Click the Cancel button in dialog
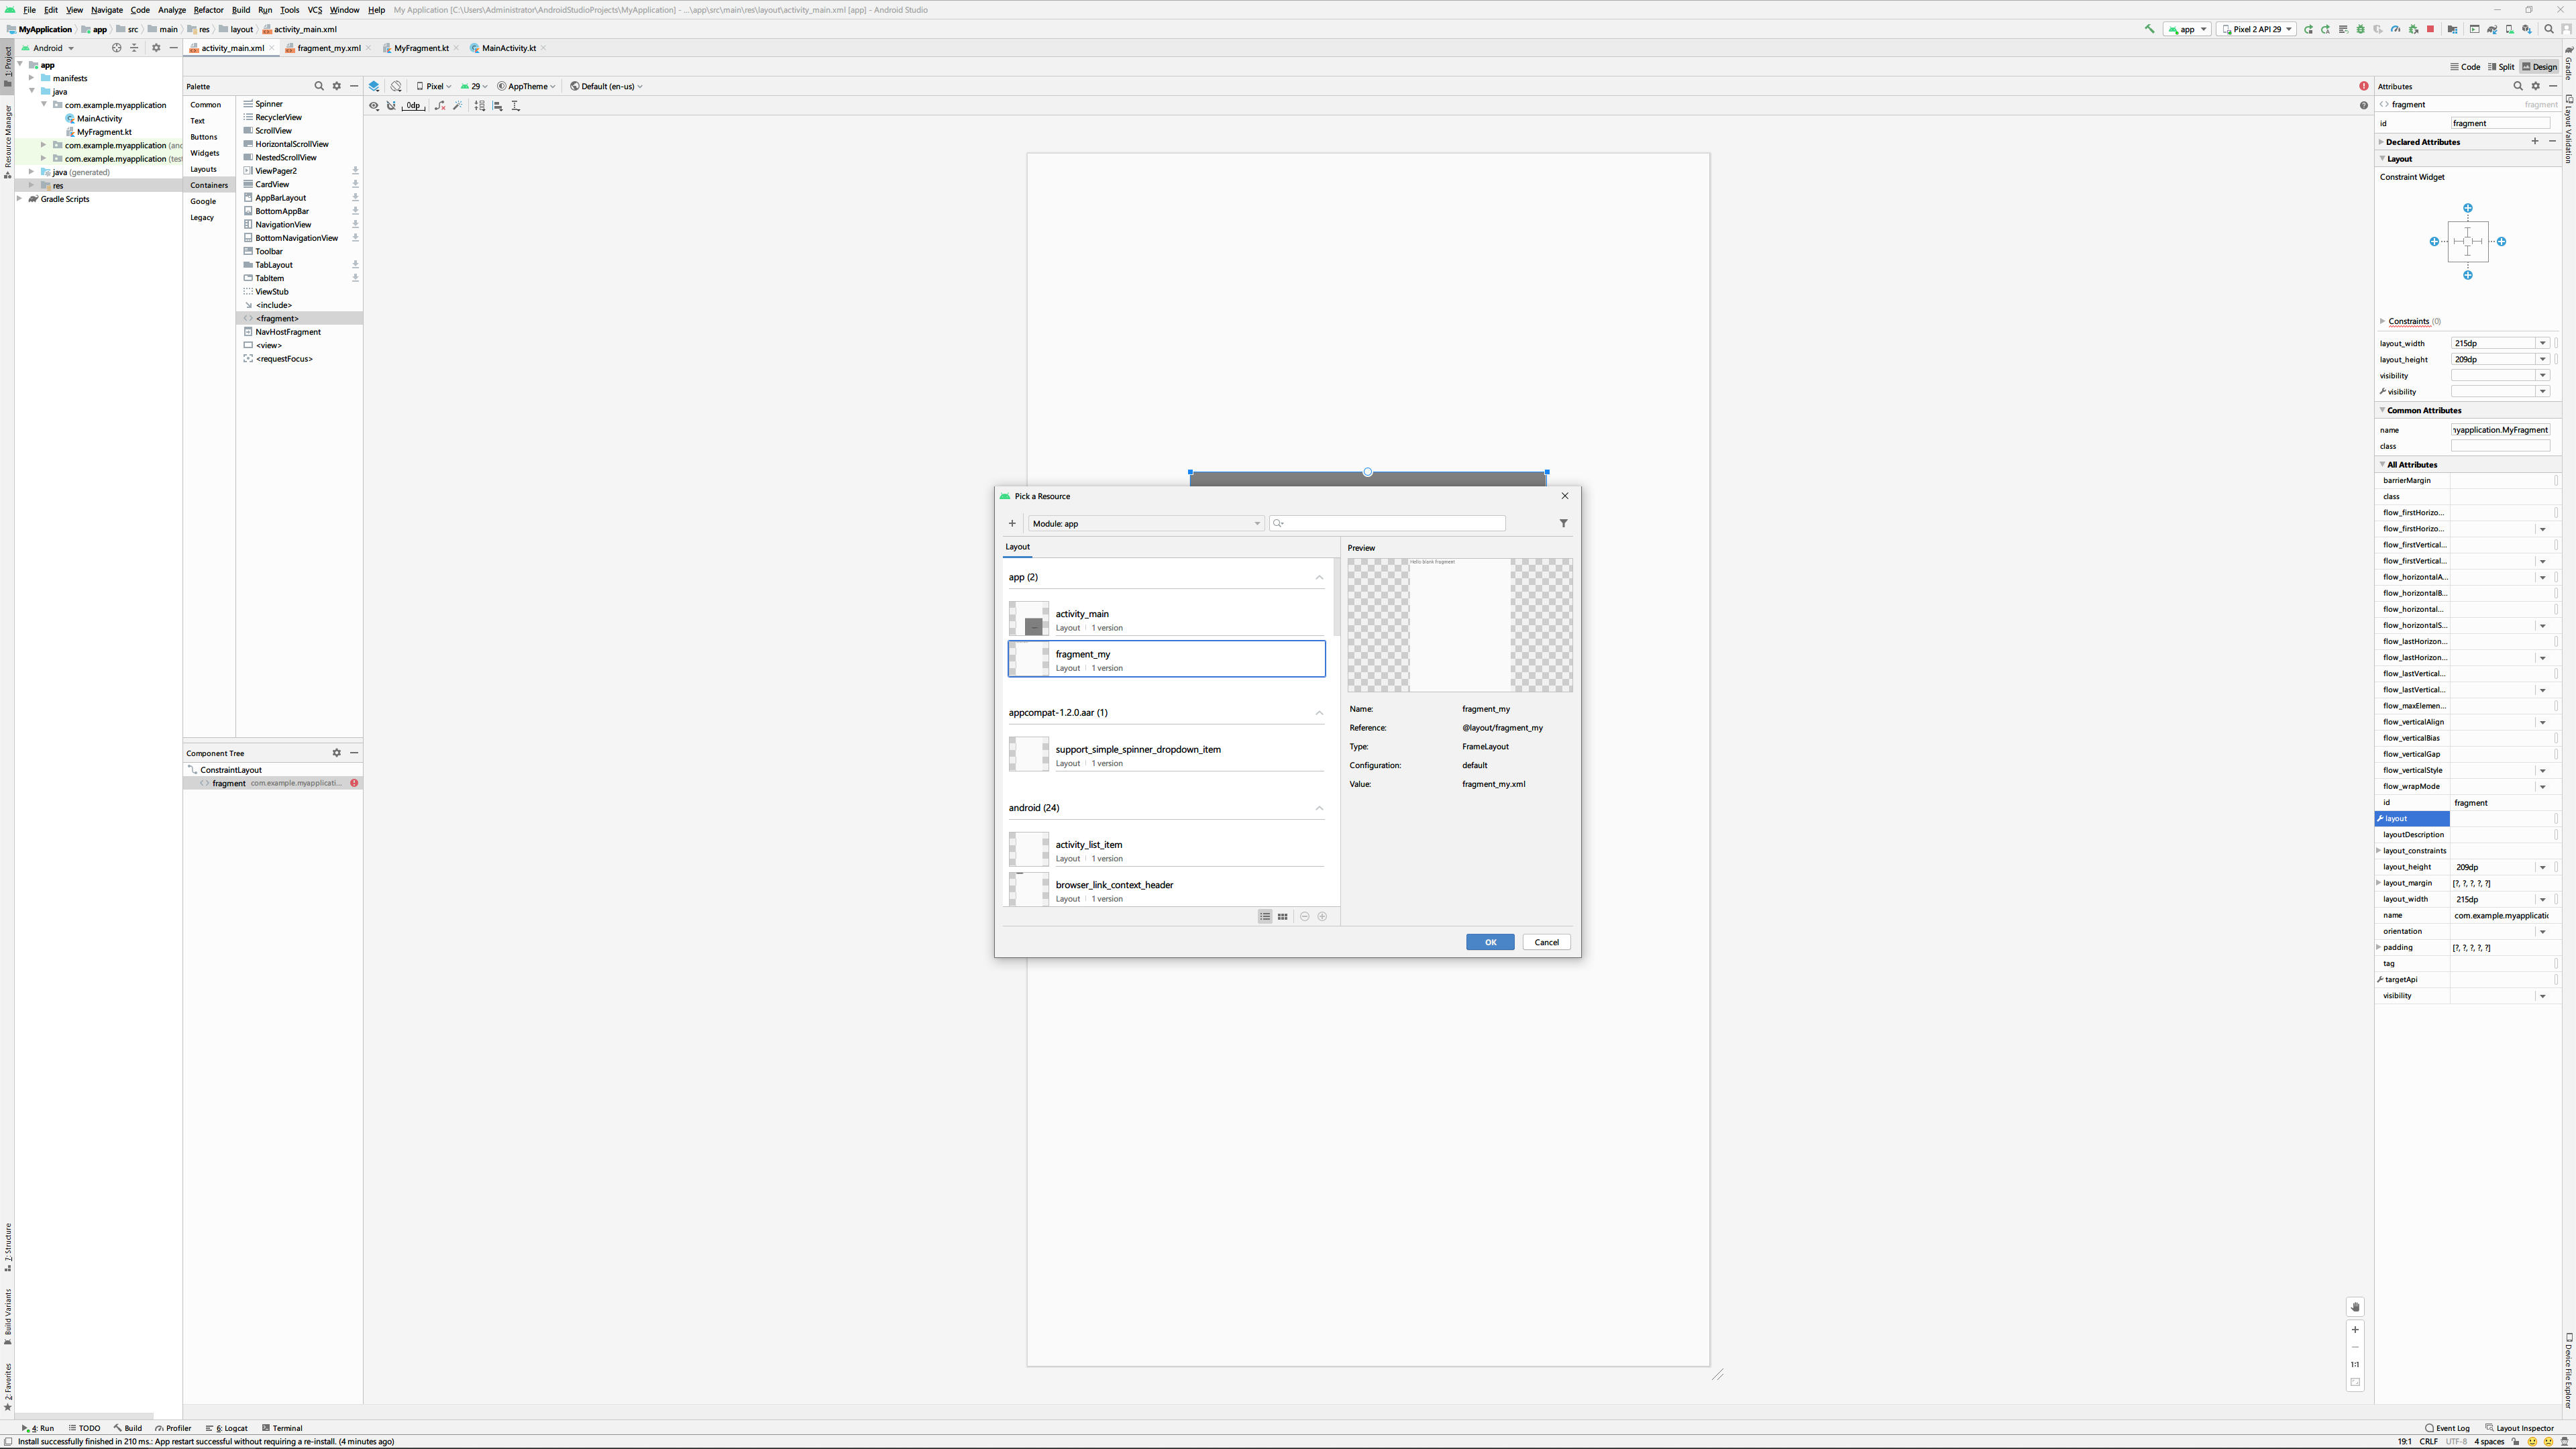The height and width of the screenshot is (1449, 2576). coord(1546,942)
